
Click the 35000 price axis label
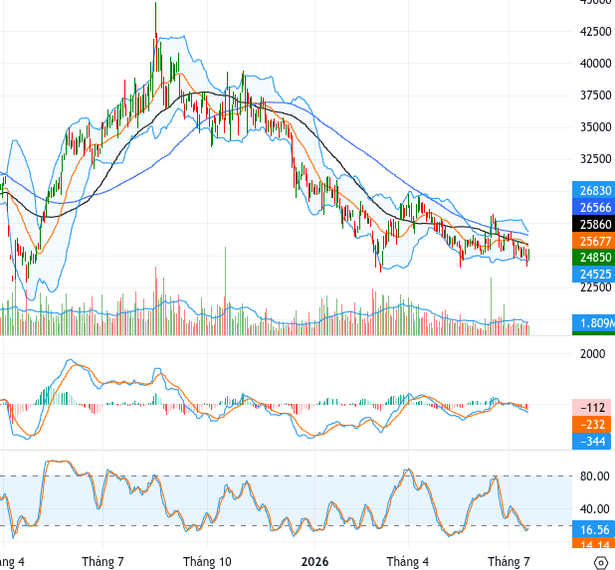point(595,127)
